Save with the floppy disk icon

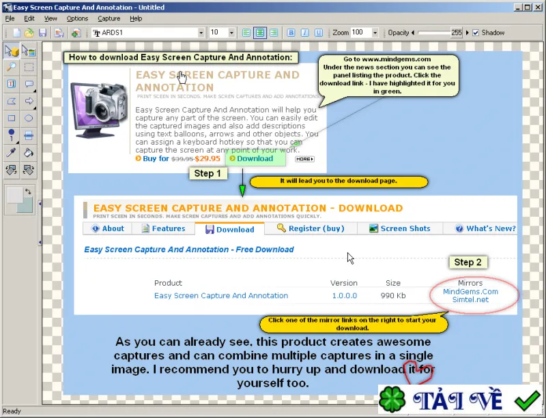42,33
